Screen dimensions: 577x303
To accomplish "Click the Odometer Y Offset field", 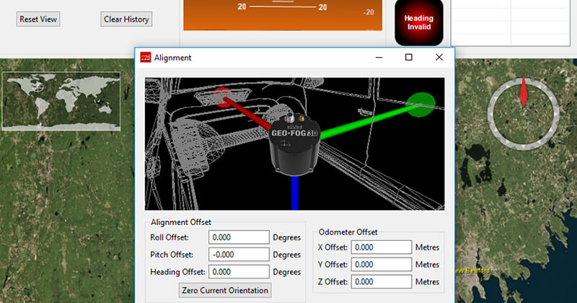I will tap(382, 265).
